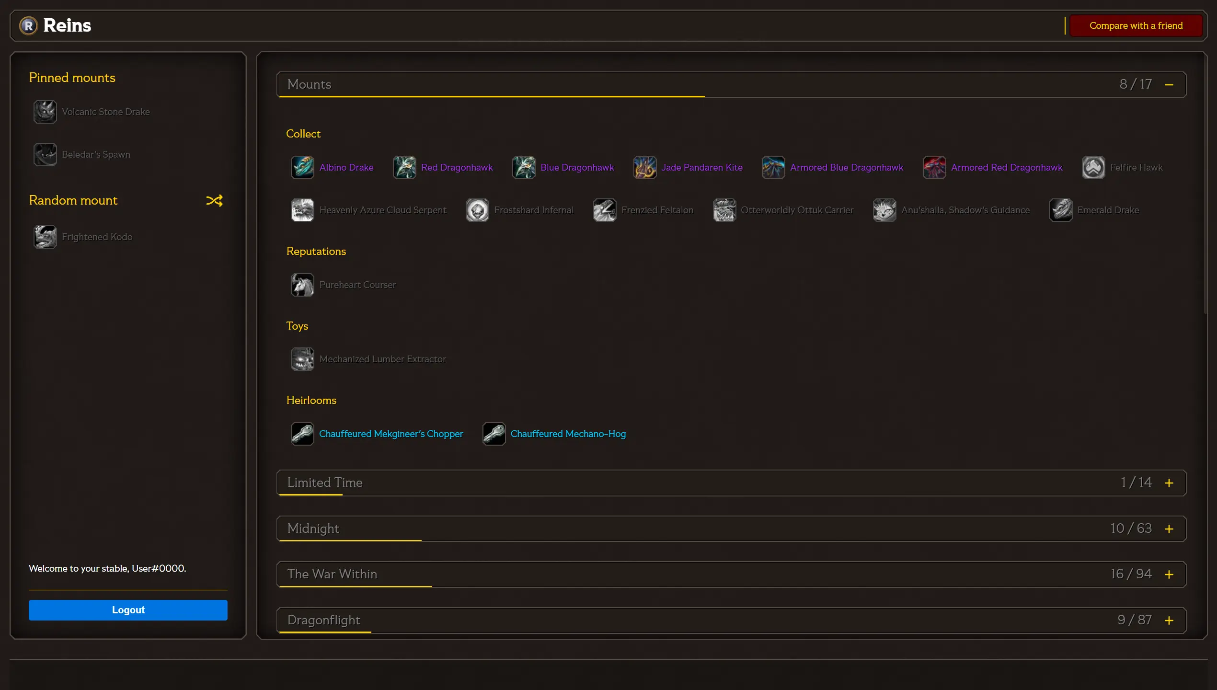Expand The War Within section
1217x690 pixels.
pos(1169,575)
